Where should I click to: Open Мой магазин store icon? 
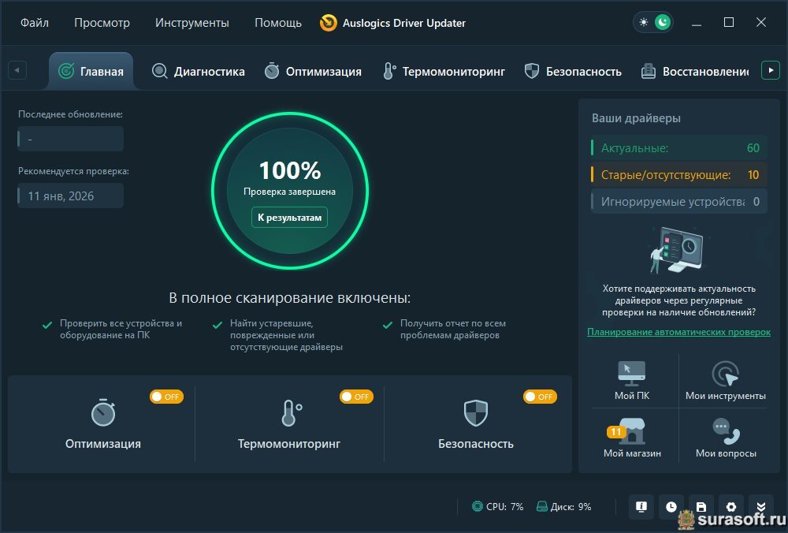click(632, 431)
